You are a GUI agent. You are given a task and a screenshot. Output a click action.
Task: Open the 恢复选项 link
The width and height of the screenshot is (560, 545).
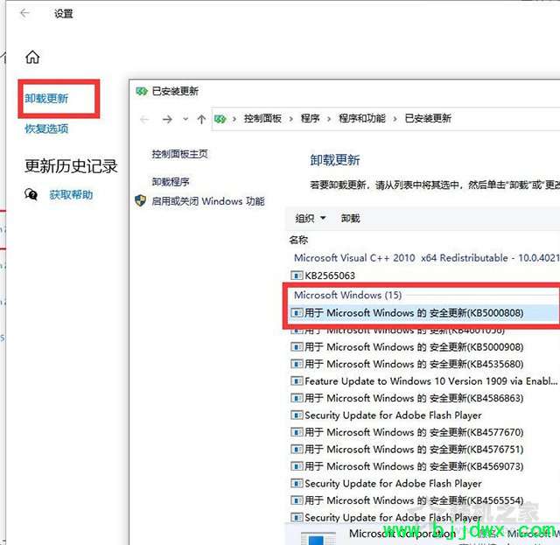pos(46,129)
